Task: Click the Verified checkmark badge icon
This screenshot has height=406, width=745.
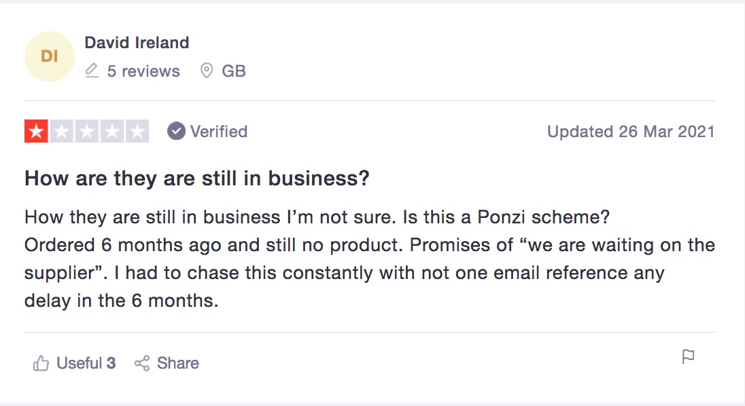Action: click(x=176, y=132)
